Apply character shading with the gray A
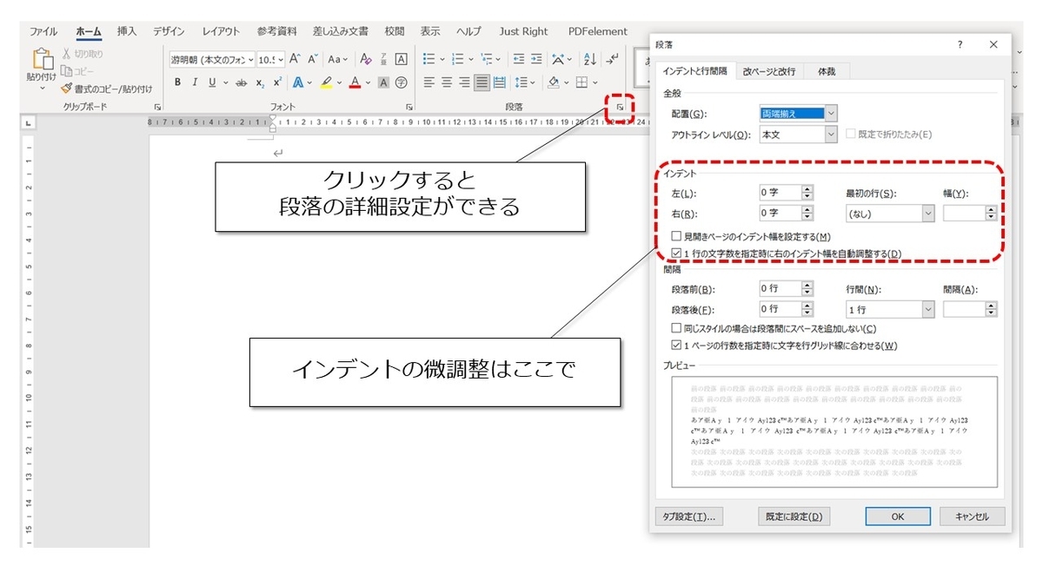This screenshot has height=586, width=1043. [384, 82]
